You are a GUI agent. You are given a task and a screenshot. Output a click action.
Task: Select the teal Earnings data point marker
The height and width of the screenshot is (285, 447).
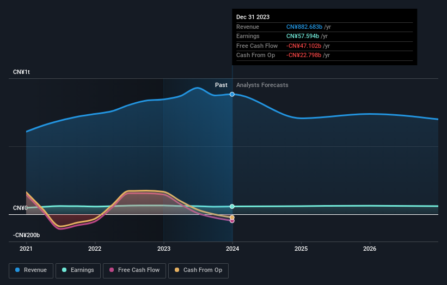pos(232,207)
